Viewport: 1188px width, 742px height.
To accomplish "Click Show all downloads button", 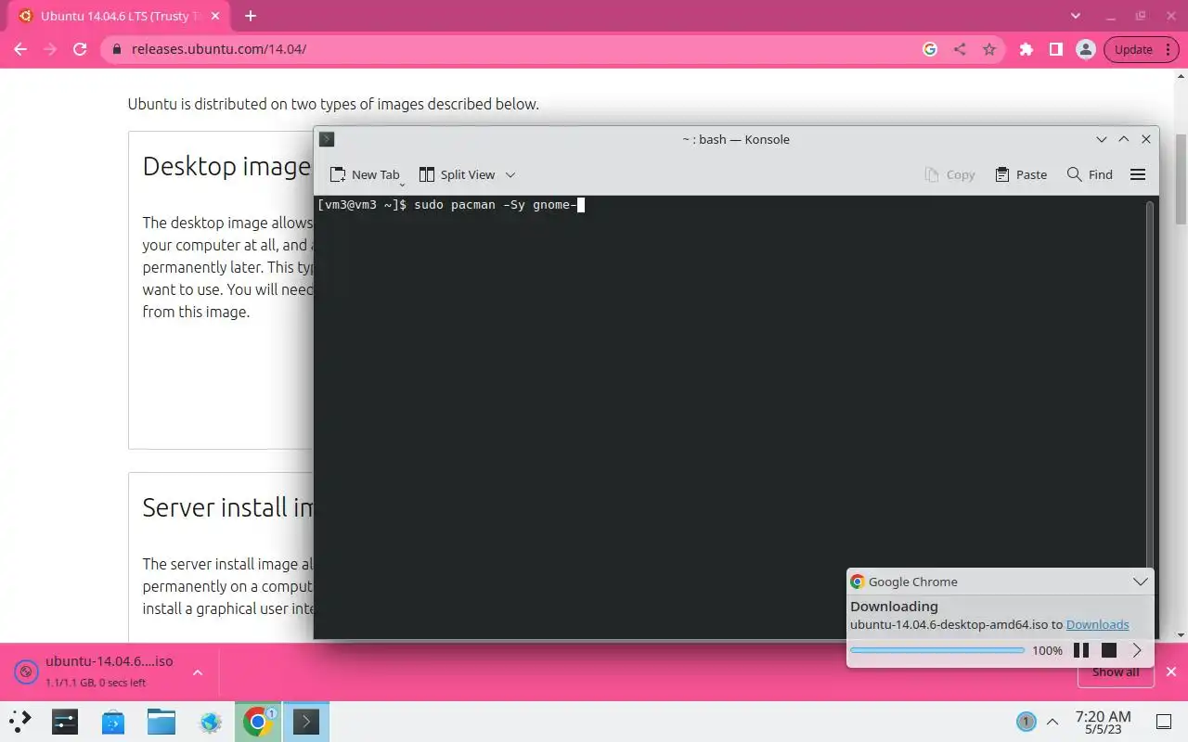I will point(1115,672).
